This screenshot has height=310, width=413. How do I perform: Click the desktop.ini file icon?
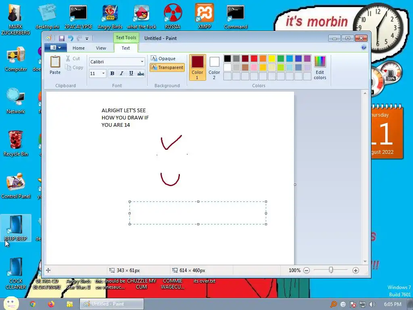pyautogui.click(x=47, y=16)
